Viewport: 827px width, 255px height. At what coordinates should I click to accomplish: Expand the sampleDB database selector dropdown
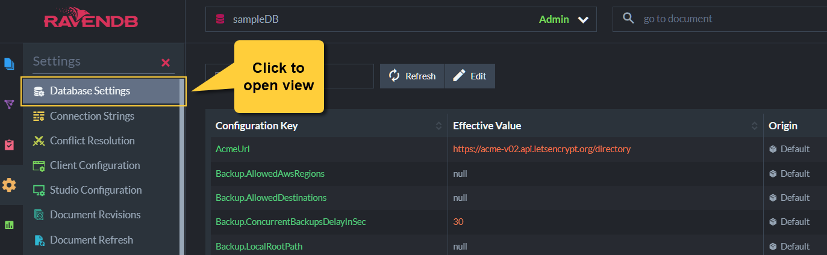click(x=582, y=19)
